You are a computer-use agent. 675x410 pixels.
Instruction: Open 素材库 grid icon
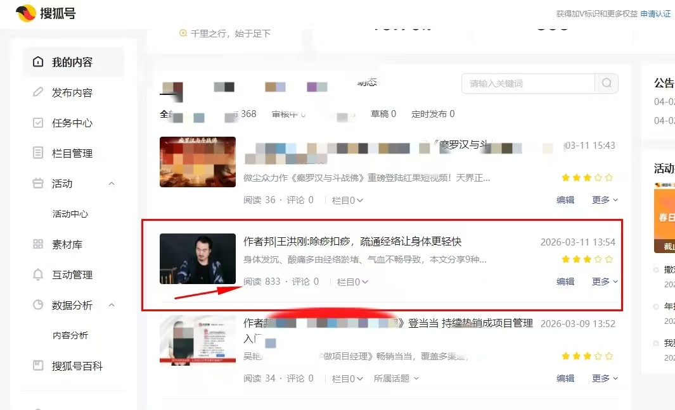(x=38, y=244)
